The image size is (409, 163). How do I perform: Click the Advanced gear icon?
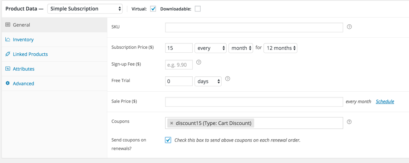tap(8, 83)
